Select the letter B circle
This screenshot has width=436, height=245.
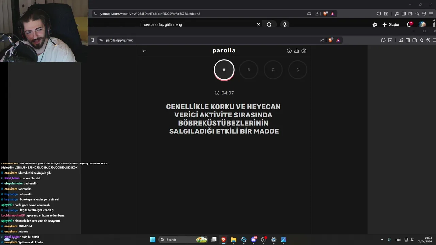(x=249, y=70)
